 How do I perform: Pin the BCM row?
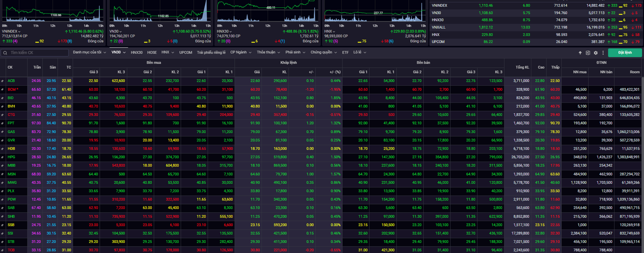point(2,90)
